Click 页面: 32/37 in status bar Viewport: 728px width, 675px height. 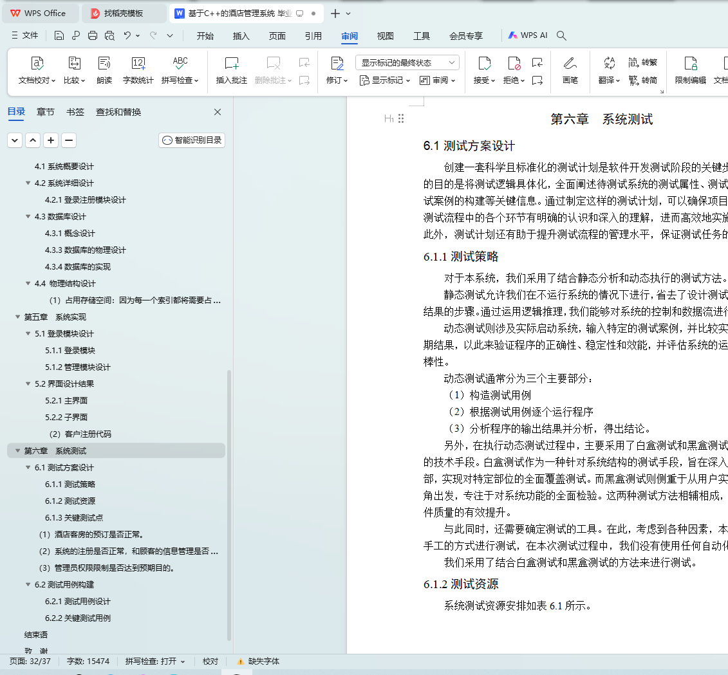[x=30, y=661]
